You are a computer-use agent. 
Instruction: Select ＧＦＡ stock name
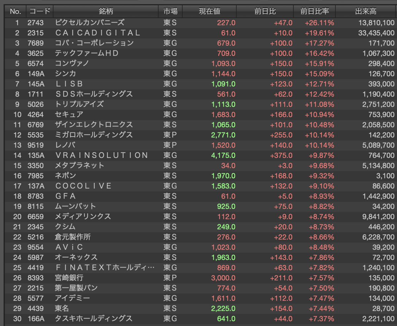coord(65,196)
